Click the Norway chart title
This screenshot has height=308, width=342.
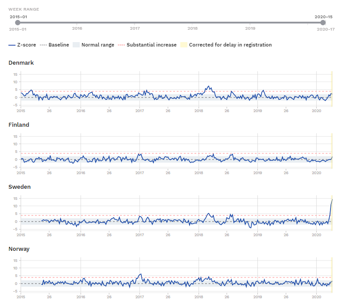click(19, 249)
